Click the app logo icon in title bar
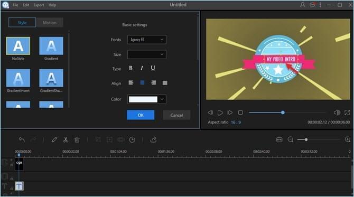Screen dimensions: 354x197 coord(5,5)
